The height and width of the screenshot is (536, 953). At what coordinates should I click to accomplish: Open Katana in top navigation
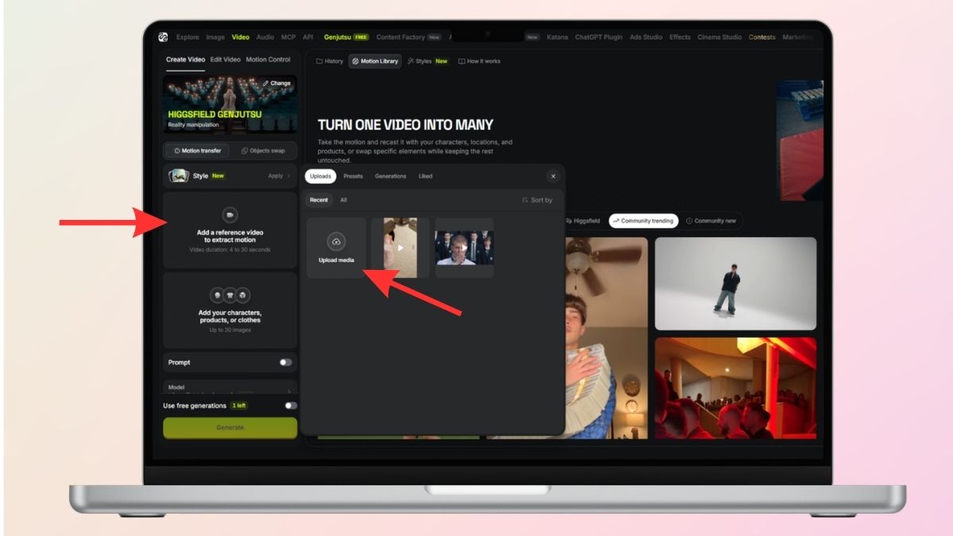click(558, 37)
